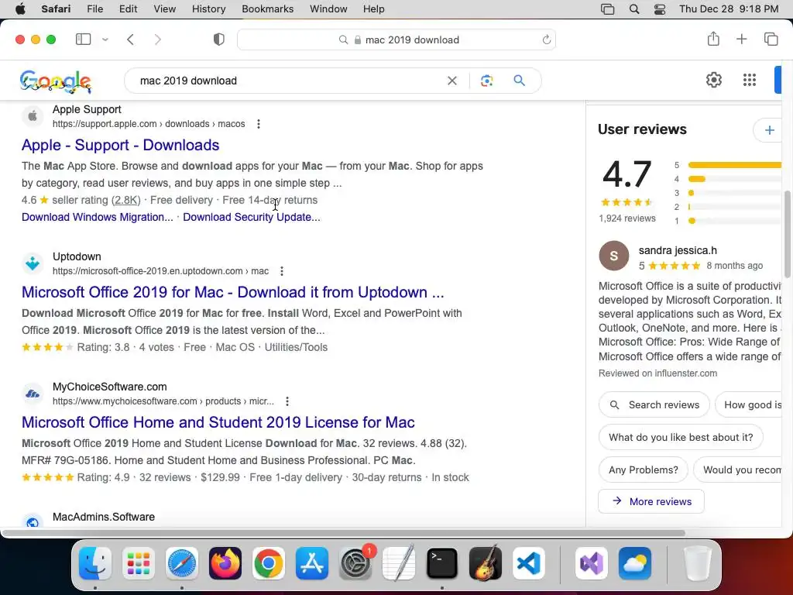The image size is (793, 595).
Task: Open the Edit menu
Action: tap(128, 9)
